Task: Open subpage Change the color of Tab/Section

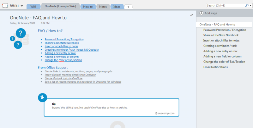Action: [x=224, y=62]
